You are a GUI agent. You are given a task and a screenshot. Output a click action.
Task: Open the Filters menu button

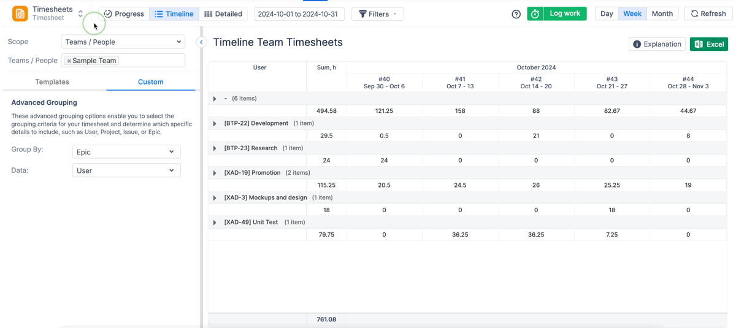[x=378, y=13]
